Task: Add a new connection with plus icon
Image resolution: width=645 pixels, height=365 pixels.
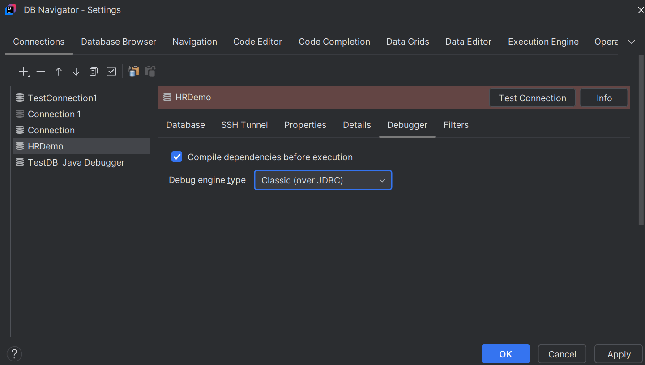Action: (x=23, y=72)
